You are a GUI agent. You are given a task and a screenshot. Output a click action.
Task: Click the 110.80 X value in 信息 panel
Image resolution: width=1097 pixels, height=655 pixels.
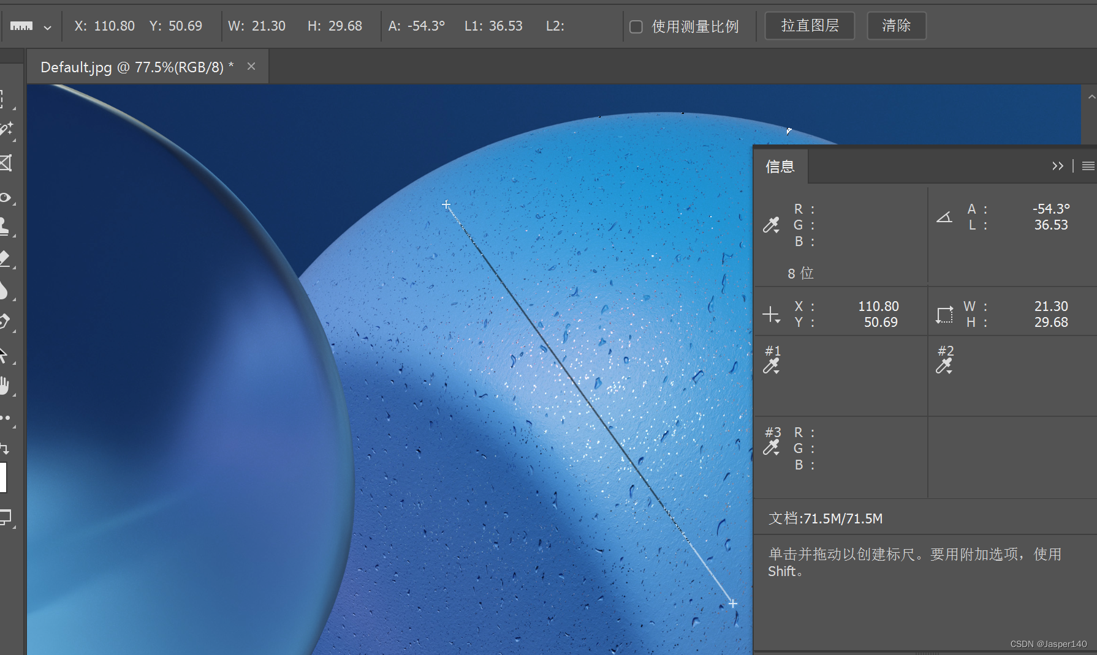(878, 306)
